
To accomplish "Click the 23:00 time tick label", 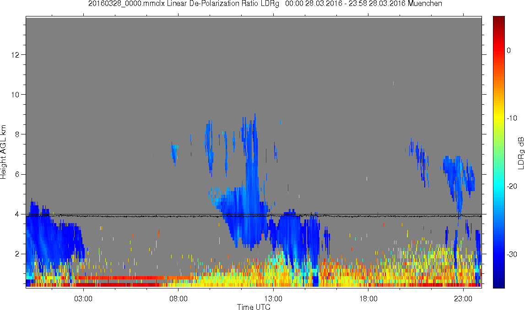I will pos(463,299).
